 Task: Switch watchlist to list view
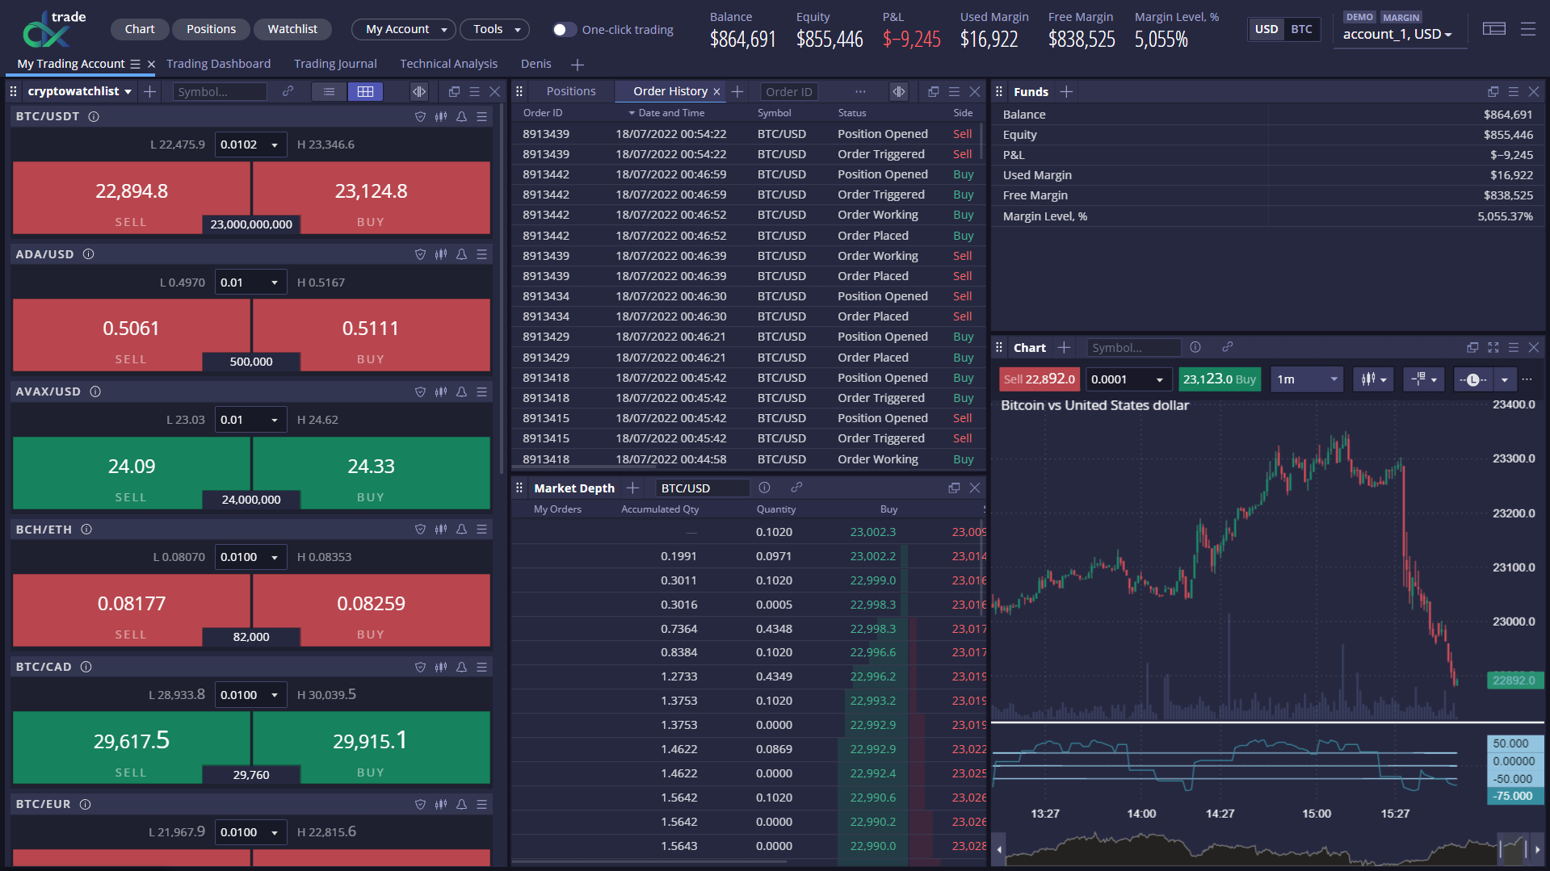click(329, 92)
